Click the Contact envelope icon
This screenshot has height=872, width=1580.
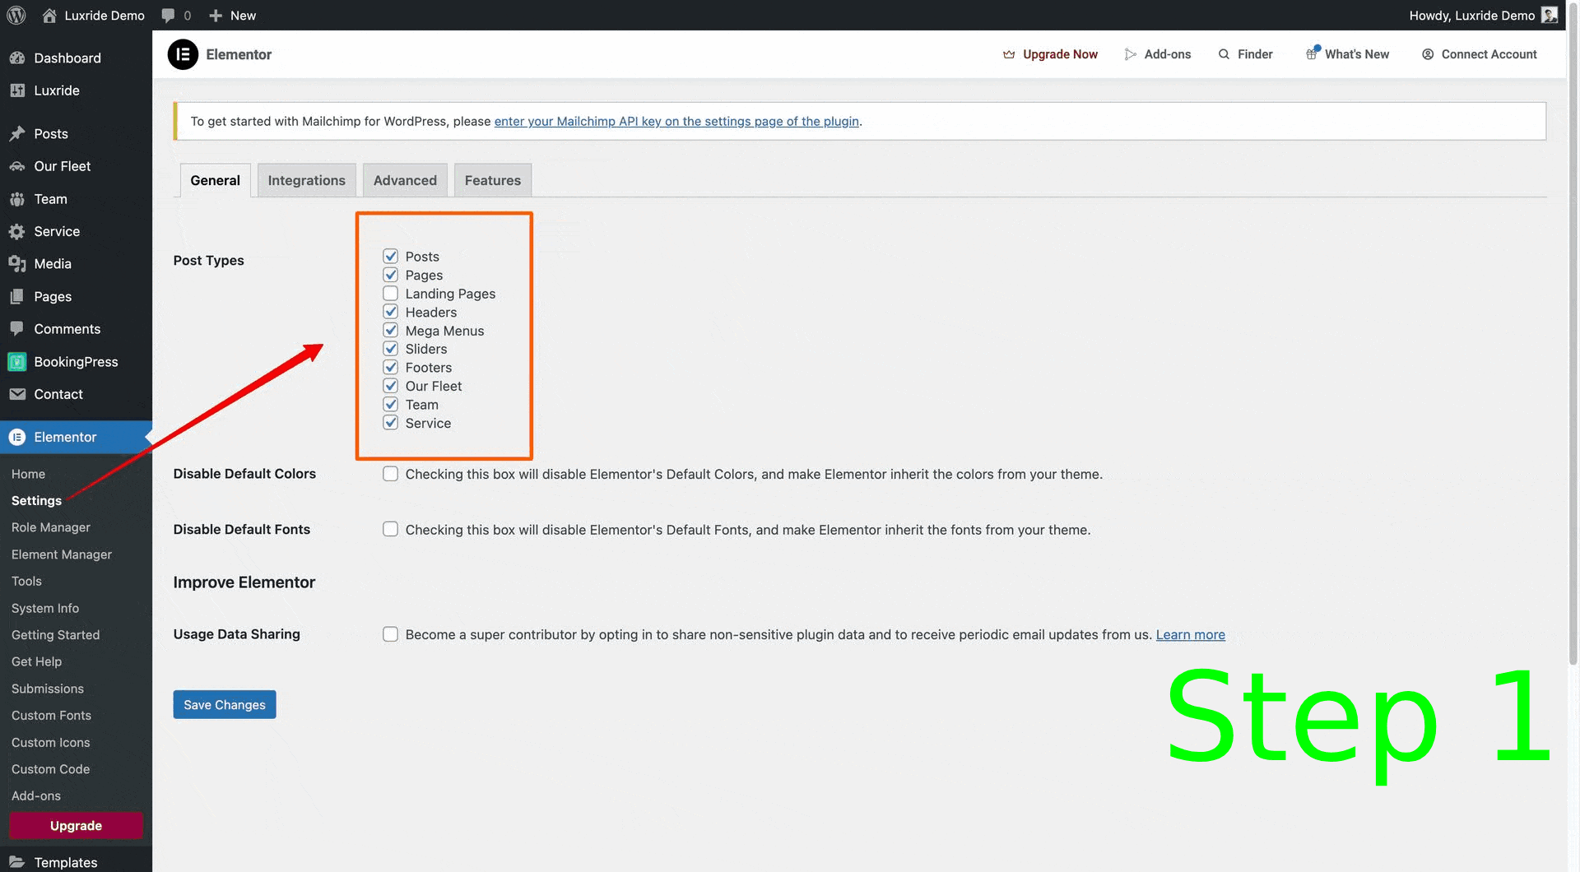(x=17, y=394)
